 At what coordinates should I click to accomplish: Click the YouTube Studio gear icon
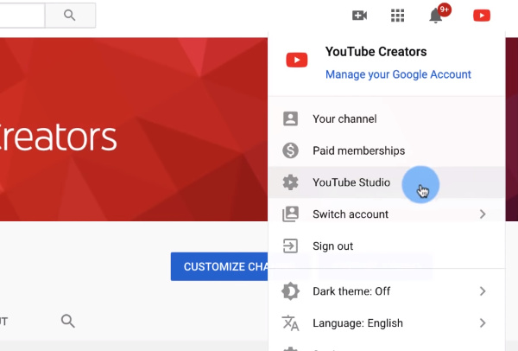click(x=290, y=182)
